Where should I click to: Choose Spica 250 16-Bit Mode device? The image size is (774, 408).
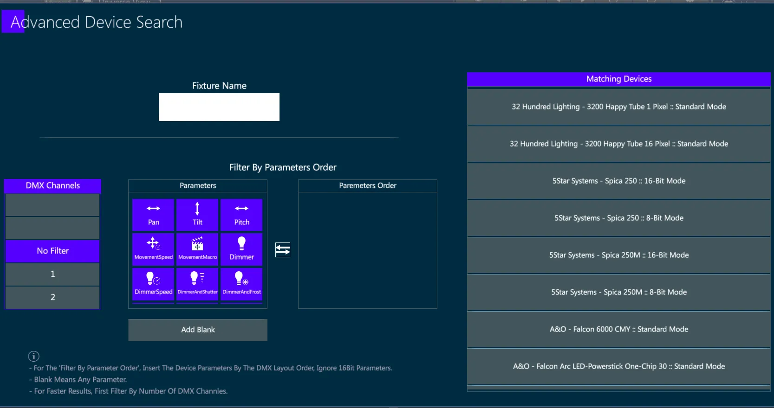click(x=619, y=181)
